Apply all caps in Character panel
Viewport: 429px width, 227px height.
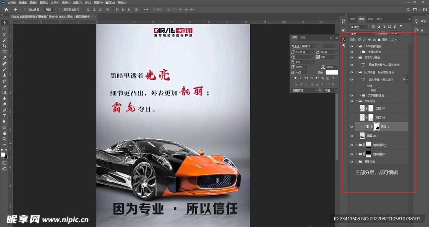[x=306, y=78]
